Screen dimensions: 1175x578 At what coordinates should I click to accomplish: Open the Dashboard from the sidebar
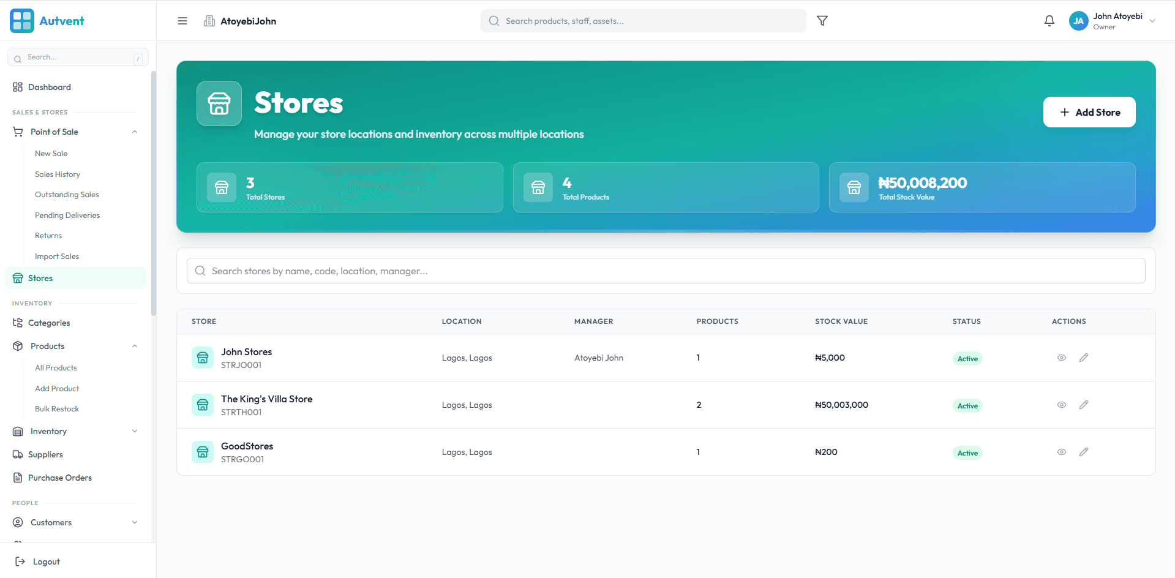point(49,87)
